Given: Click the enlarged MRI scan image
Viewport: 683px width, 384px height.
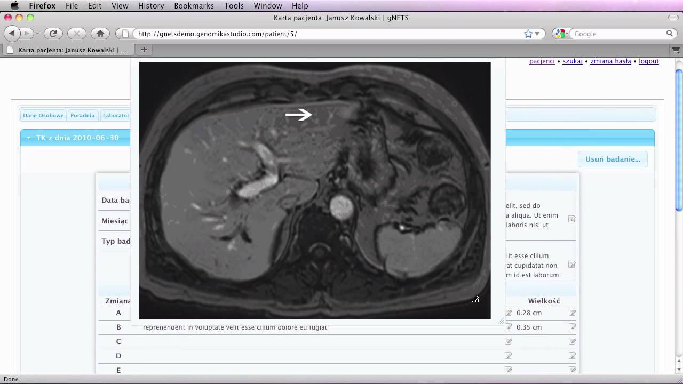Looking at the screenshot, I should [315, 190].
